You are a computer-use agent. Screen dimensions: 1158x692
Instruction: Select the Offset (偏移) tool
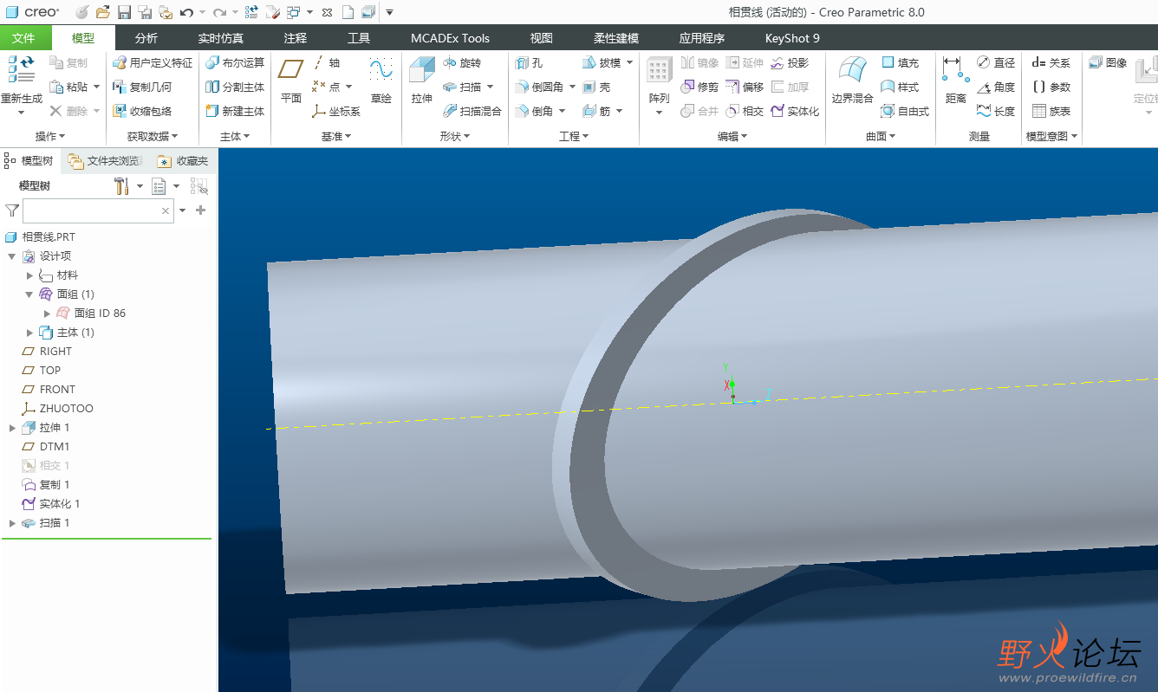click(x=745, y=87)
